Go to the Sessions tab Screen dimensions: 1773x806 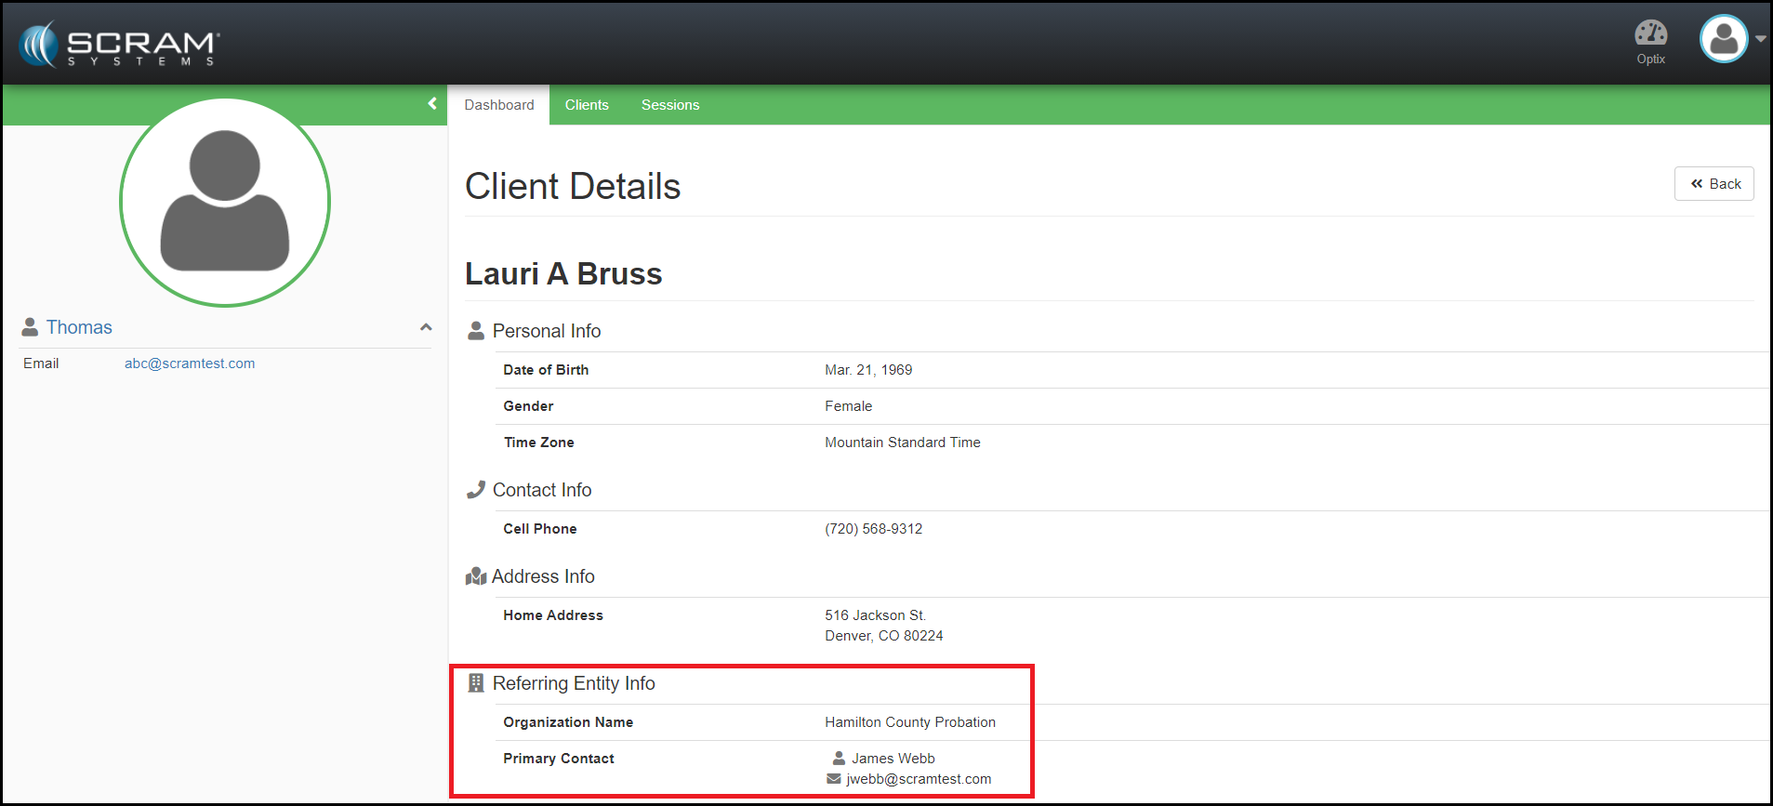(669, 105)
